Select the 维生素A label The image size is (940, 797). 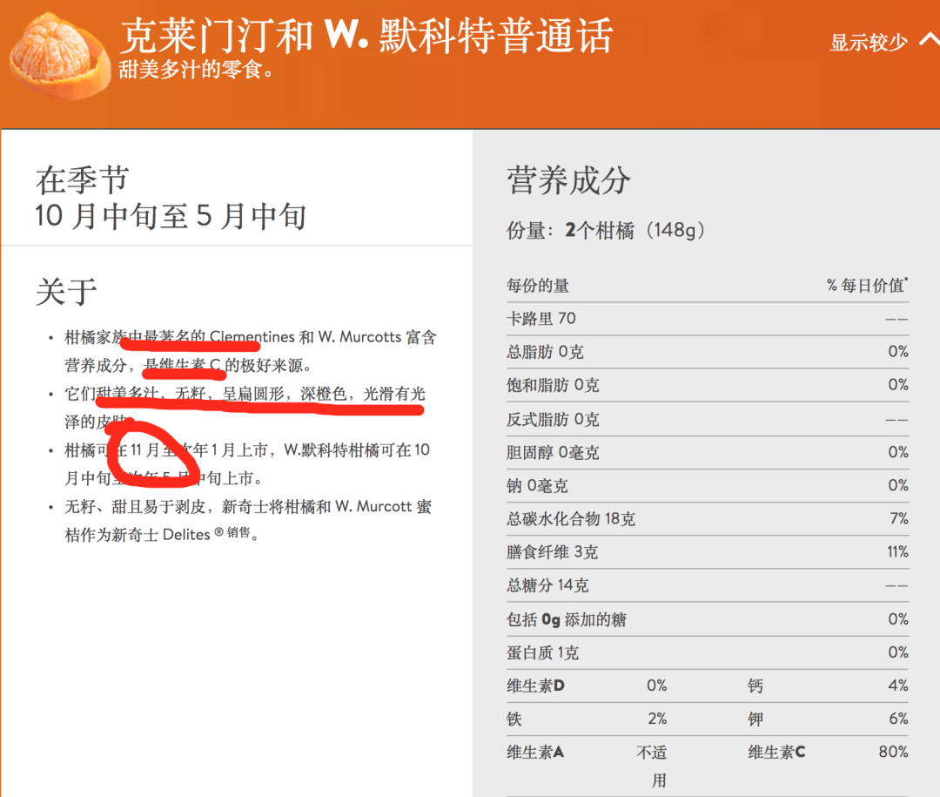[x=535, y=752]
